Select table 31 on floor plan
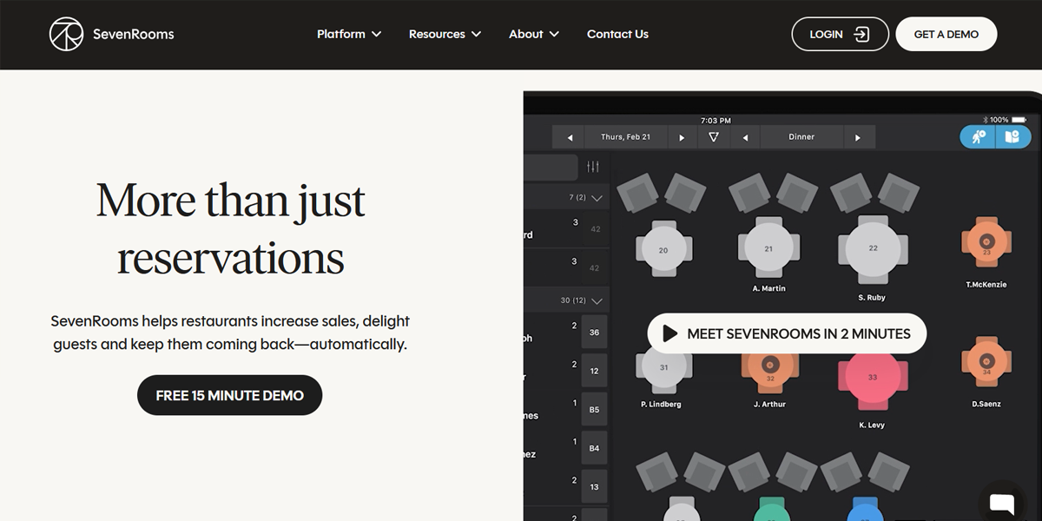Image resolution: width=1042 pixels, height=521 pixels. 663,367
